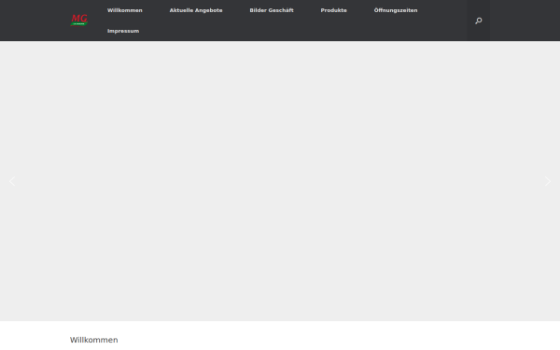The height and width of the screenshot is (350, 560).
Task: Advance slider with right arrow
Action: [x=548, y=181]
